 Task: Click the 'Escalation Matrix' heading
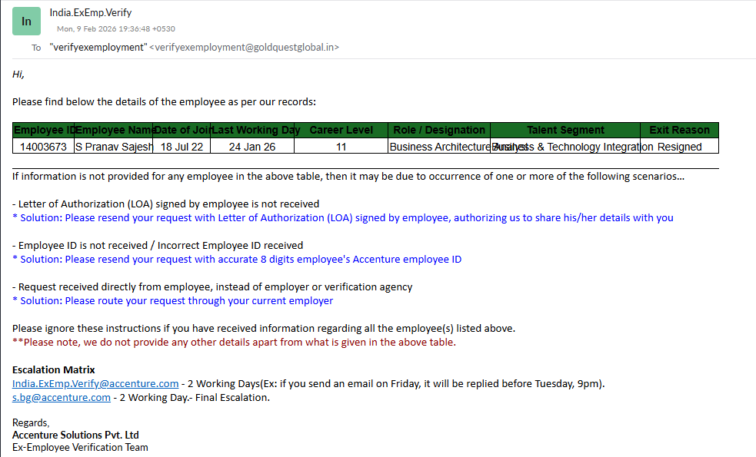pyautogui.click(x=54, y=370)
